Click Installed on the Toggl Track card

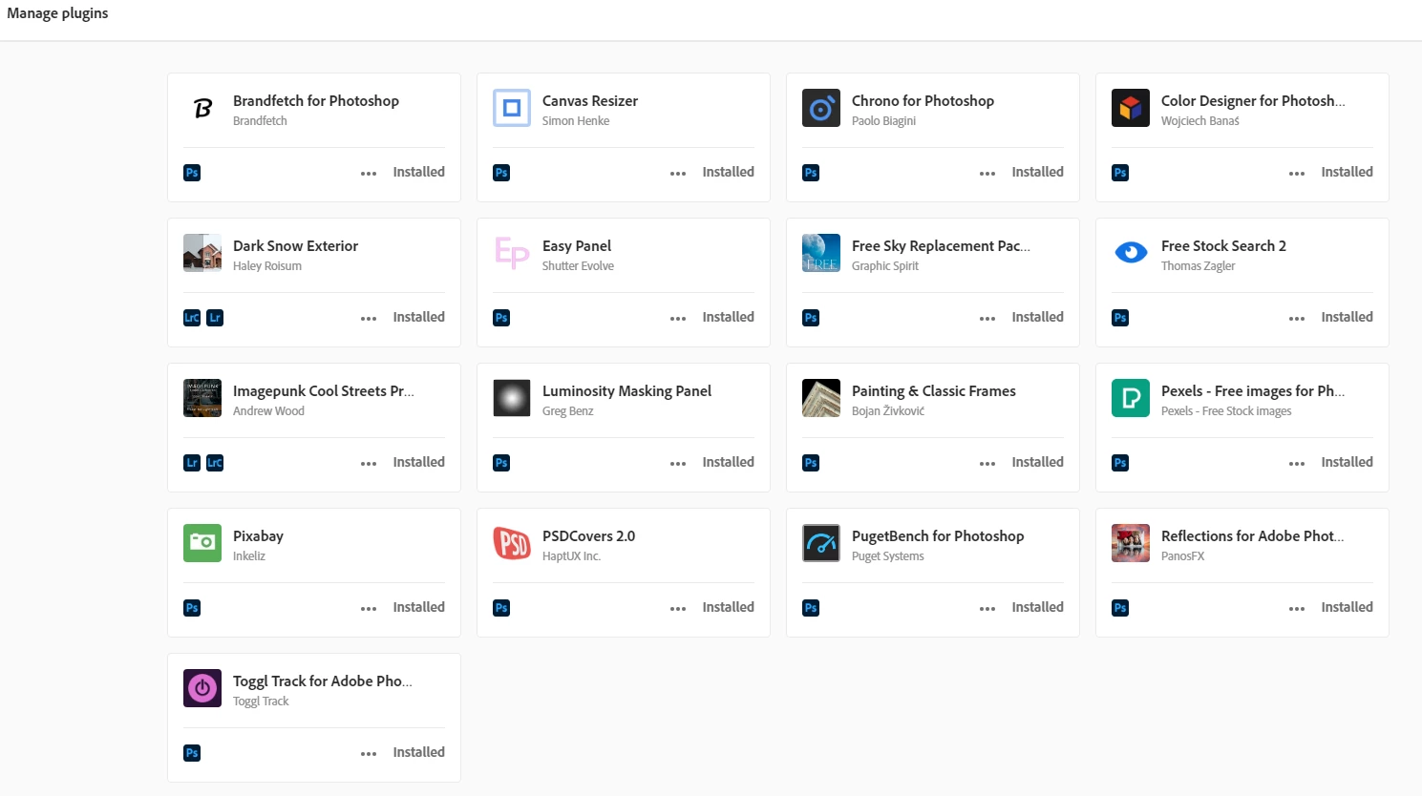pos(418,752)
